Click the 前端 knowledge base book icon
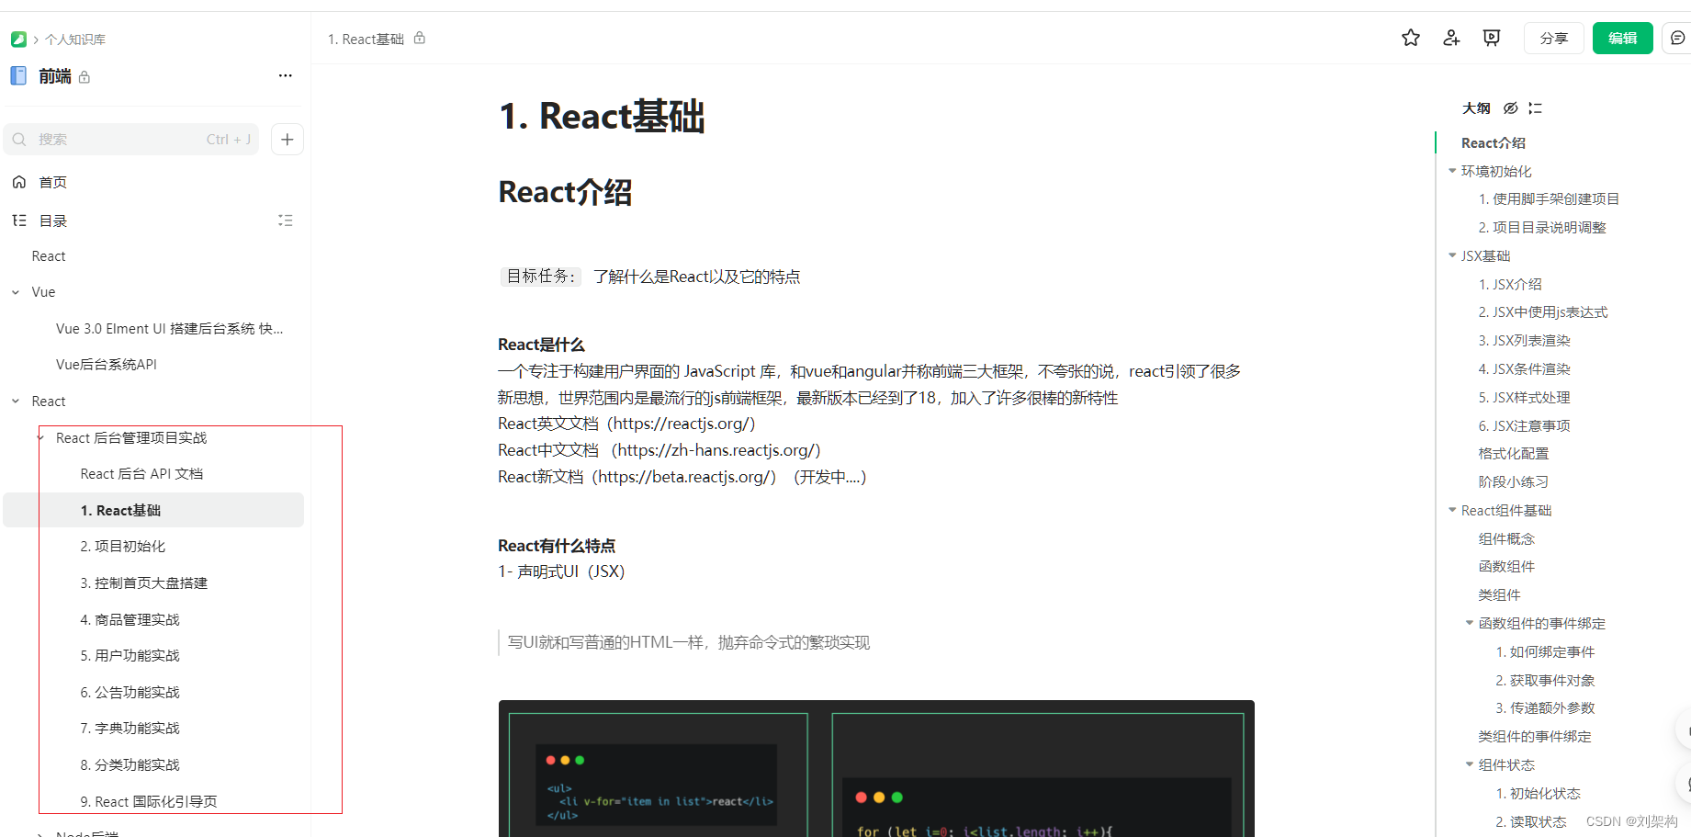The height and width of the screenshot is (837, 1691). point(18,76)
